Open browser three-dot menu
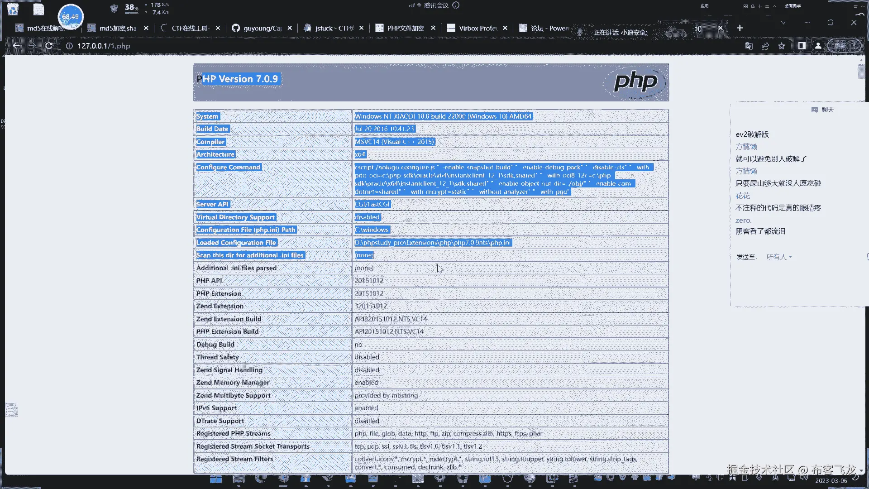The image size is (869, 489). click(854, 46)
